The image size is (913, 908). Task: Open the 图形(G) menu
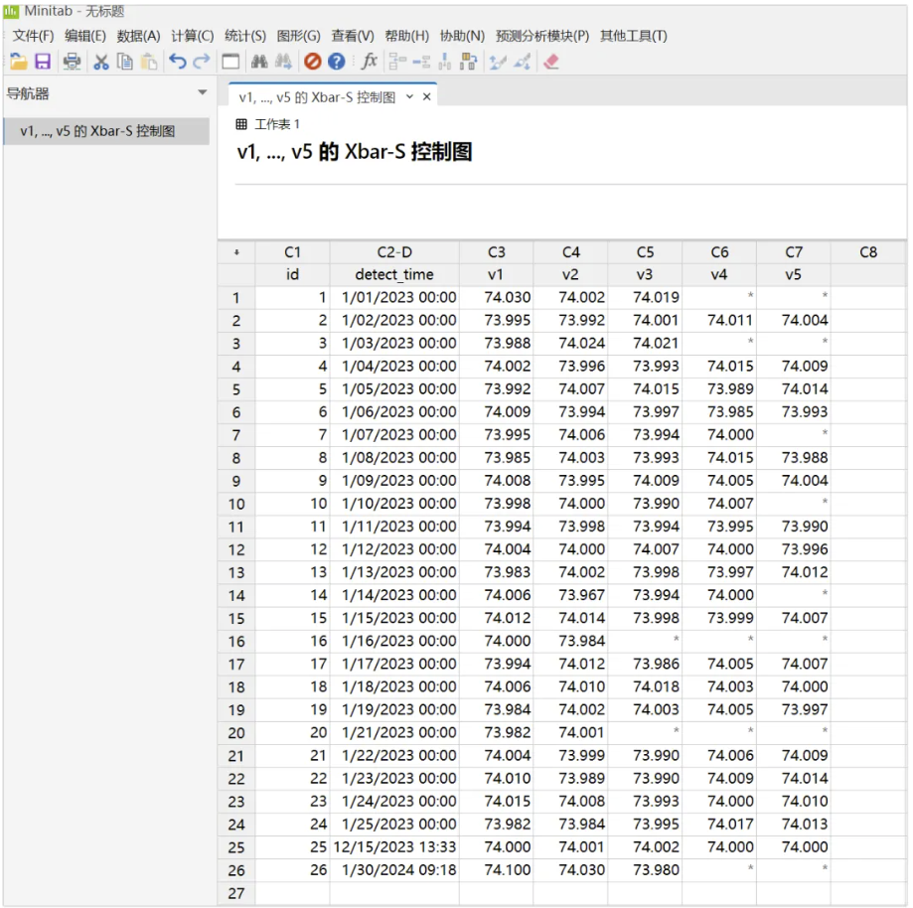(298, 36)
